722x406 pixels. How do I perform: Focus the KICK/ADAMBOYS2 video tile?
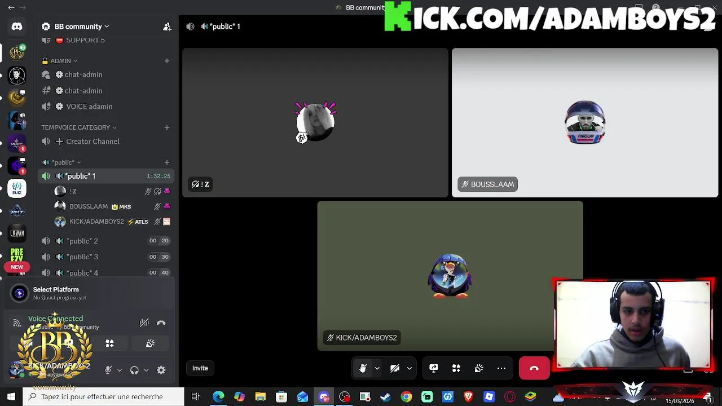[x=450, y=276]
